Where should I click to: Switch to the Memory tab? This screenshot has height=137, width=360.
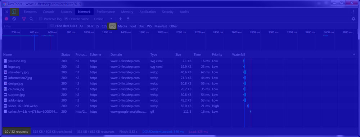click(127, 12)
